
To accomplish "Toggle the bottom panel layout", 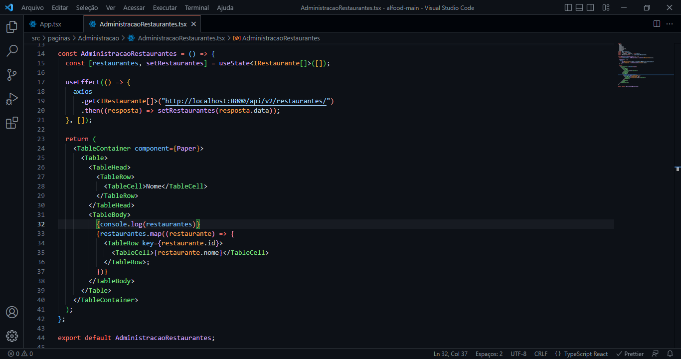I will click(579, 7).
